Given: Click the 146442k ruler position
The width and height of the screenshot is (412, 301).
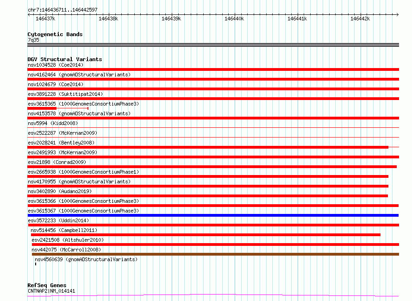Looking at the screenshot, I should coord(360,19).
